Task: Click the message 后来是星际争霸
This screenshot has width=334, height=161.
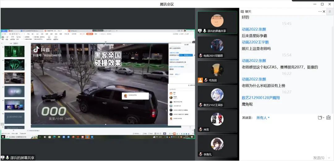Action: click(x=254, y=36)
